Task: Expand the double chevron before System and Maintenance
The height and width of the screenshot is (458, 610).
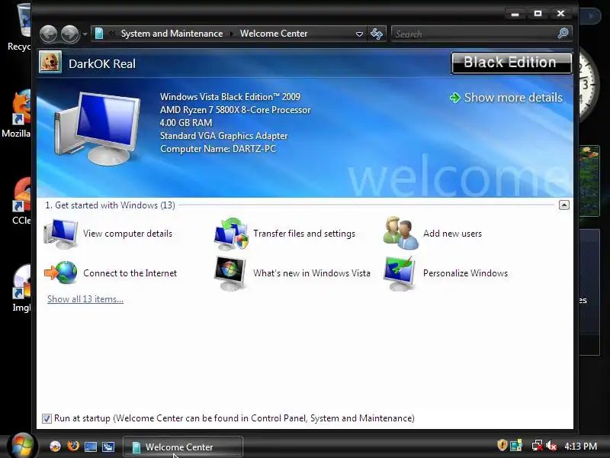Action: [x=112, y=34]
